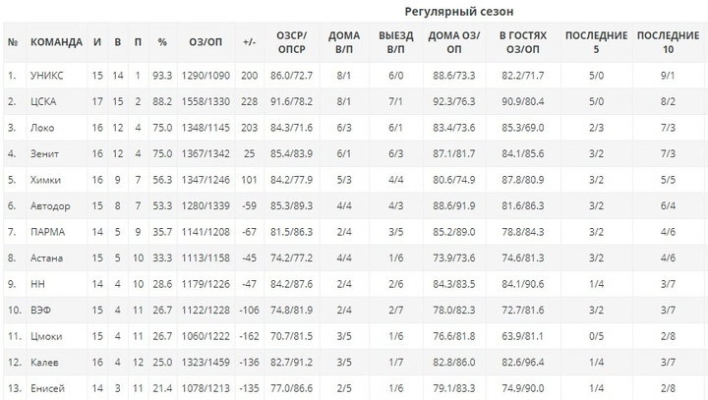Screen dimensions: 708x400
Task: Click the ПОСЛЕДНИЕ 5 column header
Action: pyautogui.click(x=596, y=41)
